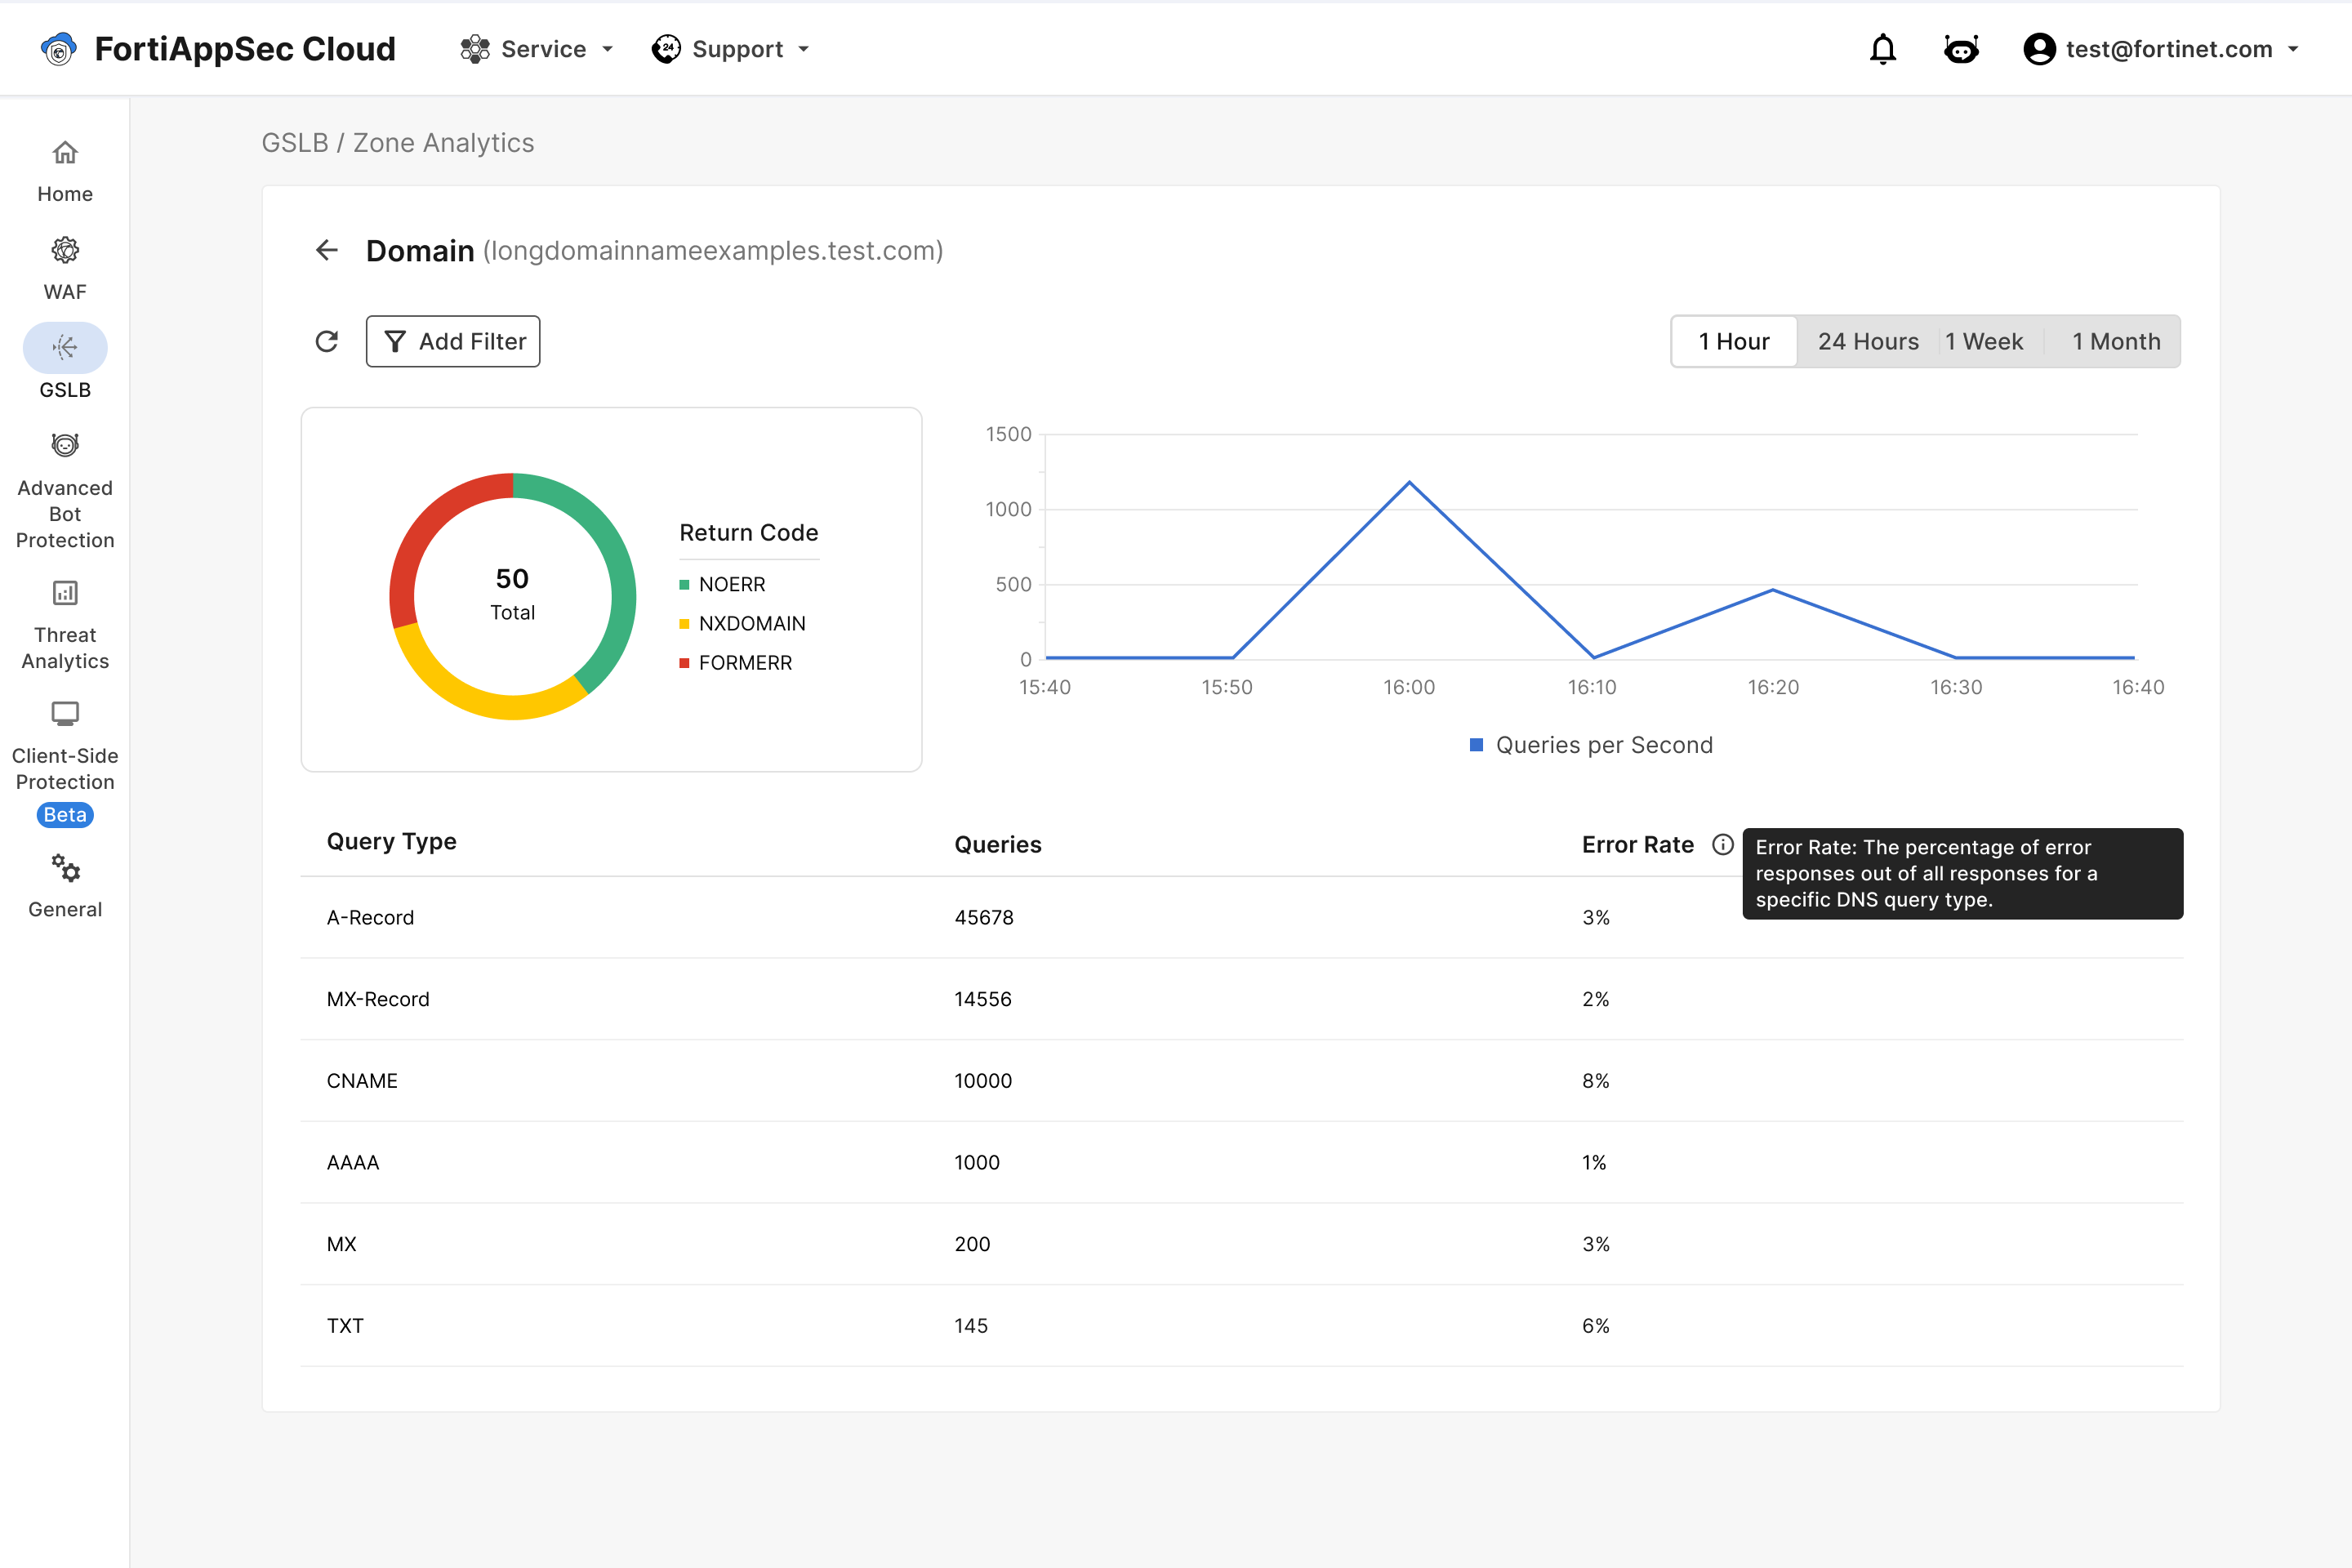Click Queries per Second chart legend
This screenshot has height=1568, width=2352.
point(1590,745)
